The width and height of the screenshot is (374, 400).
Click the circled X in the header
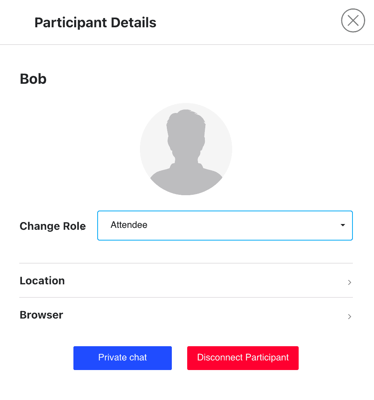coord(353,20)
